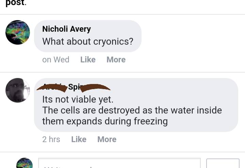This screenshot has height=168, width=245.
Task: Open More options on the freezing reply
Action: point(107,139)
